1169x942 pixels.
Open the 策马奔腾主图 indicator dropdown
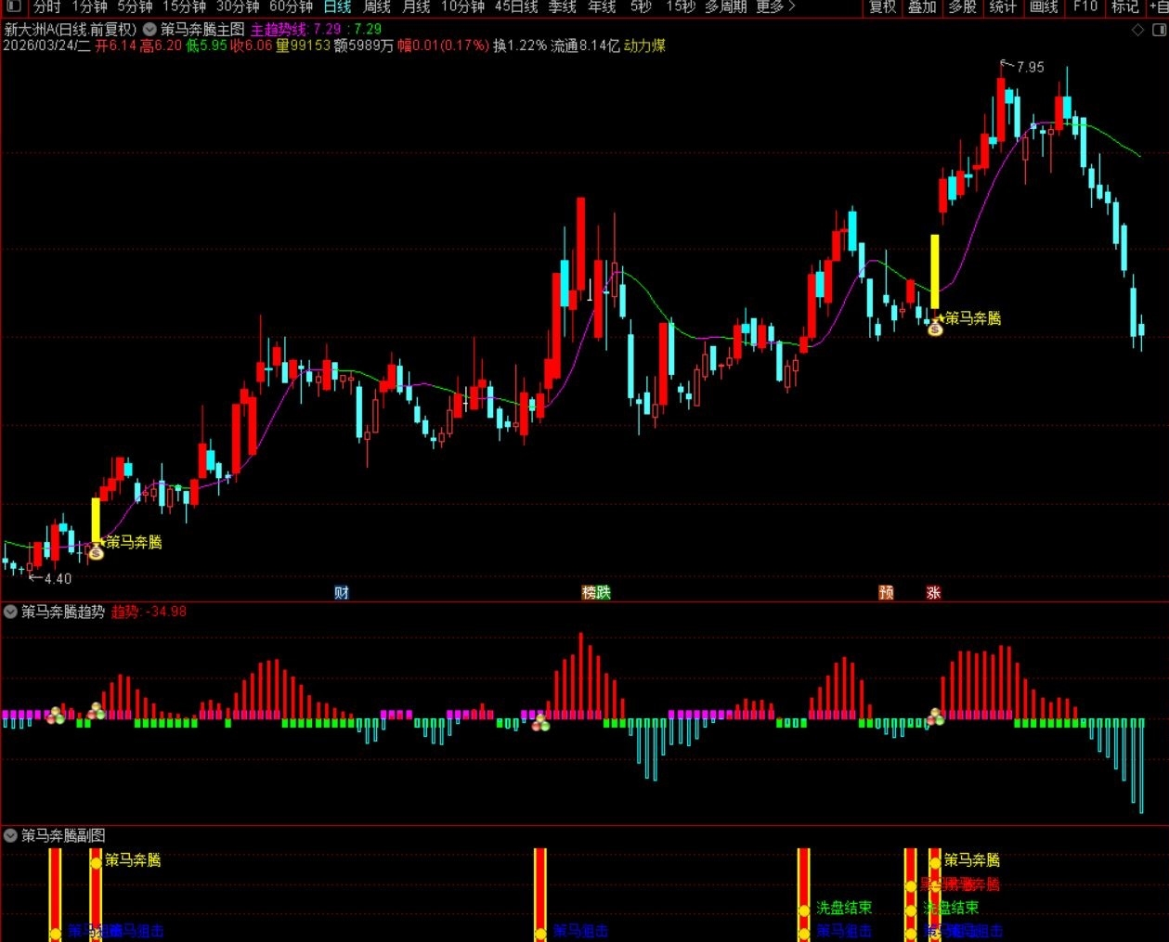click(149, 30)
